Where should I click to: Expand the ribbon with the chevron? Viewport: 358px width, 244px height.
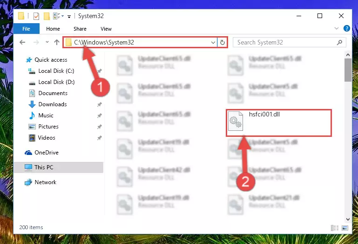(x=336, y=28)
